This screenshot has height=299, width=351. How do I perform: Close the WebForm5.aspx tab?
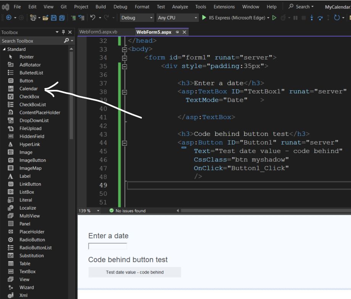click(184, 32)
